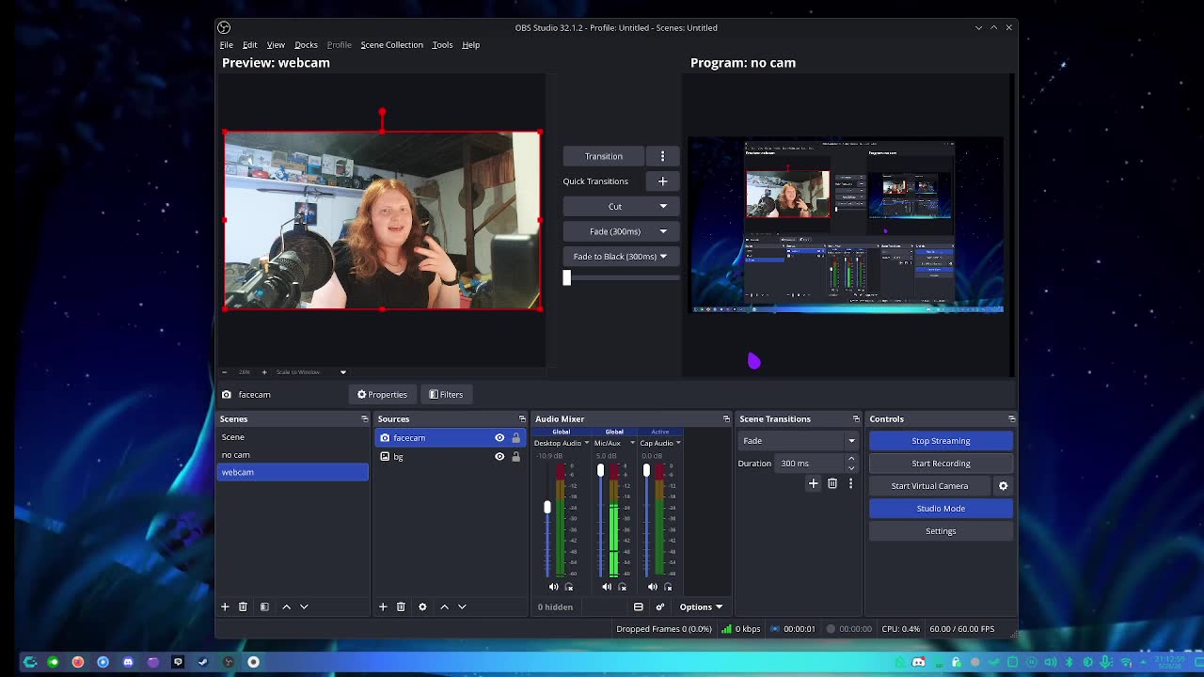The image size is (1204, 677).
Task: Remove the scene transition with the trash icon
Action: [832, 483]
